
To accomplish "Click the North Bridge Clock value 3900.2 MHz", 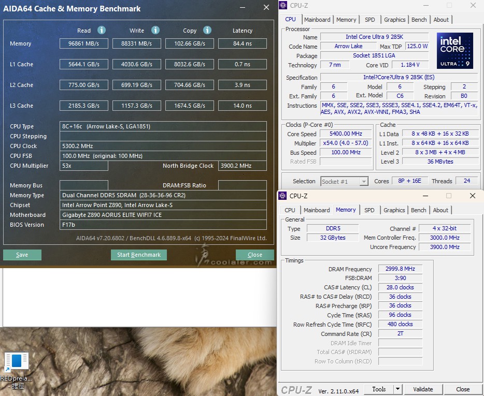I will click(x=243, y=166).
